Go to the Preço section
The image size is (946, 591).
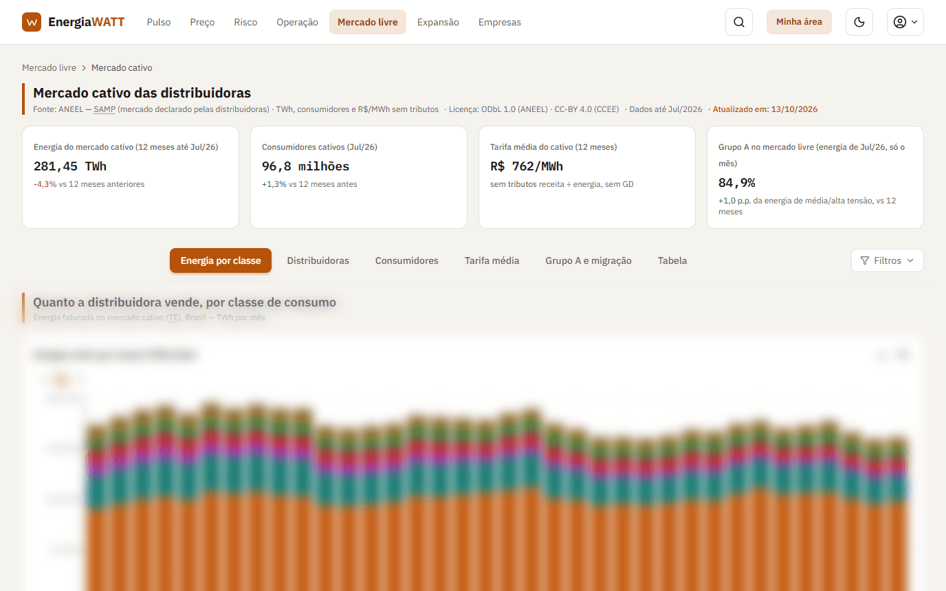(x=202, y=22)
